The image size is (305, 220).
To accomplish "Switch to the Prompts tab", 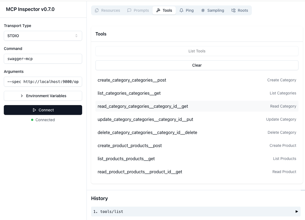I will point(138,10).
